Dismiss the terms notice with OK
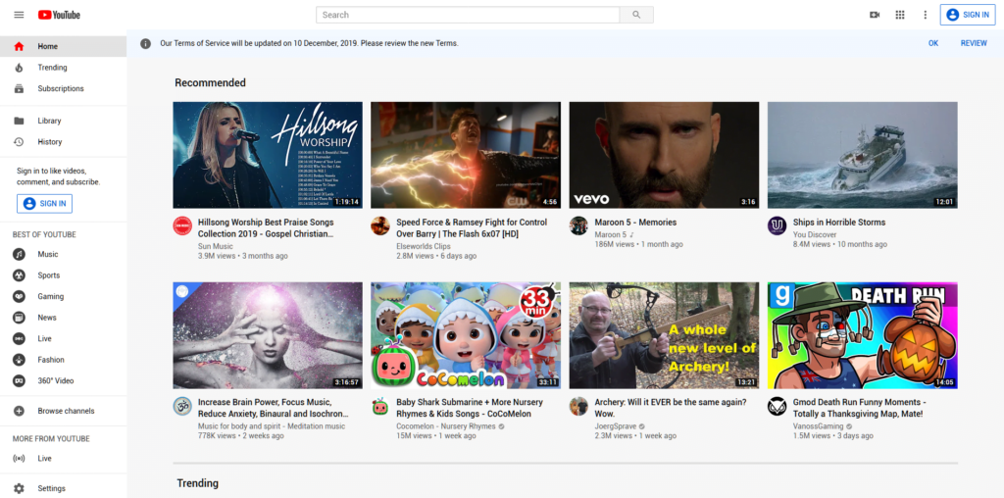This screenshot has width=1004, height=498. [933, 43]
